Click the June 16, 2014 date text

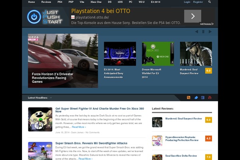62,132
